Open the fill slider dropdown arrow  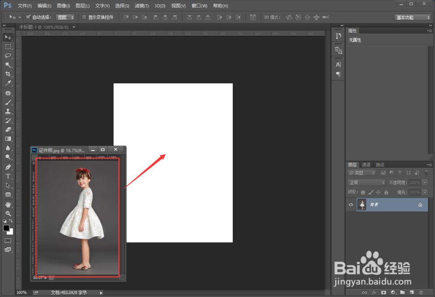coord(425,192)
